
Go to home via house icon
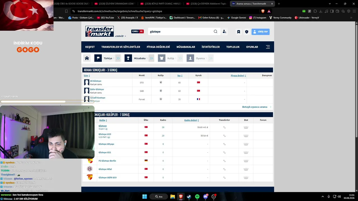point(87,58)
